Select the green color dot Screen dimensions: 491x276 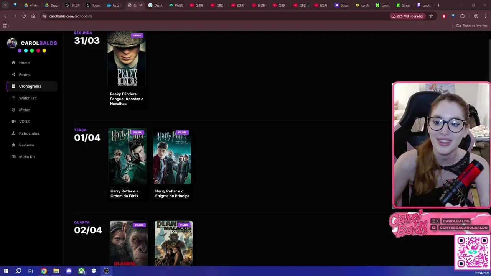click(x=32, y=51)
